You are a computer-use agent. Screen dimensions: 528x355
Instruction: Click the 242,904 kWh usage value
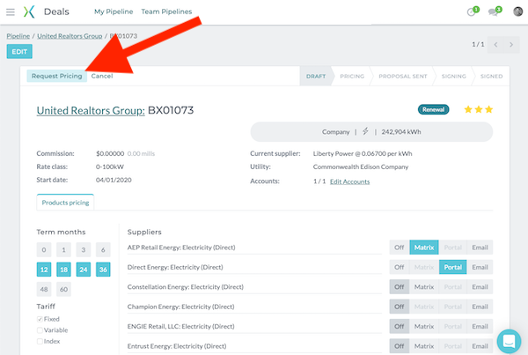(x=401, y=132)
